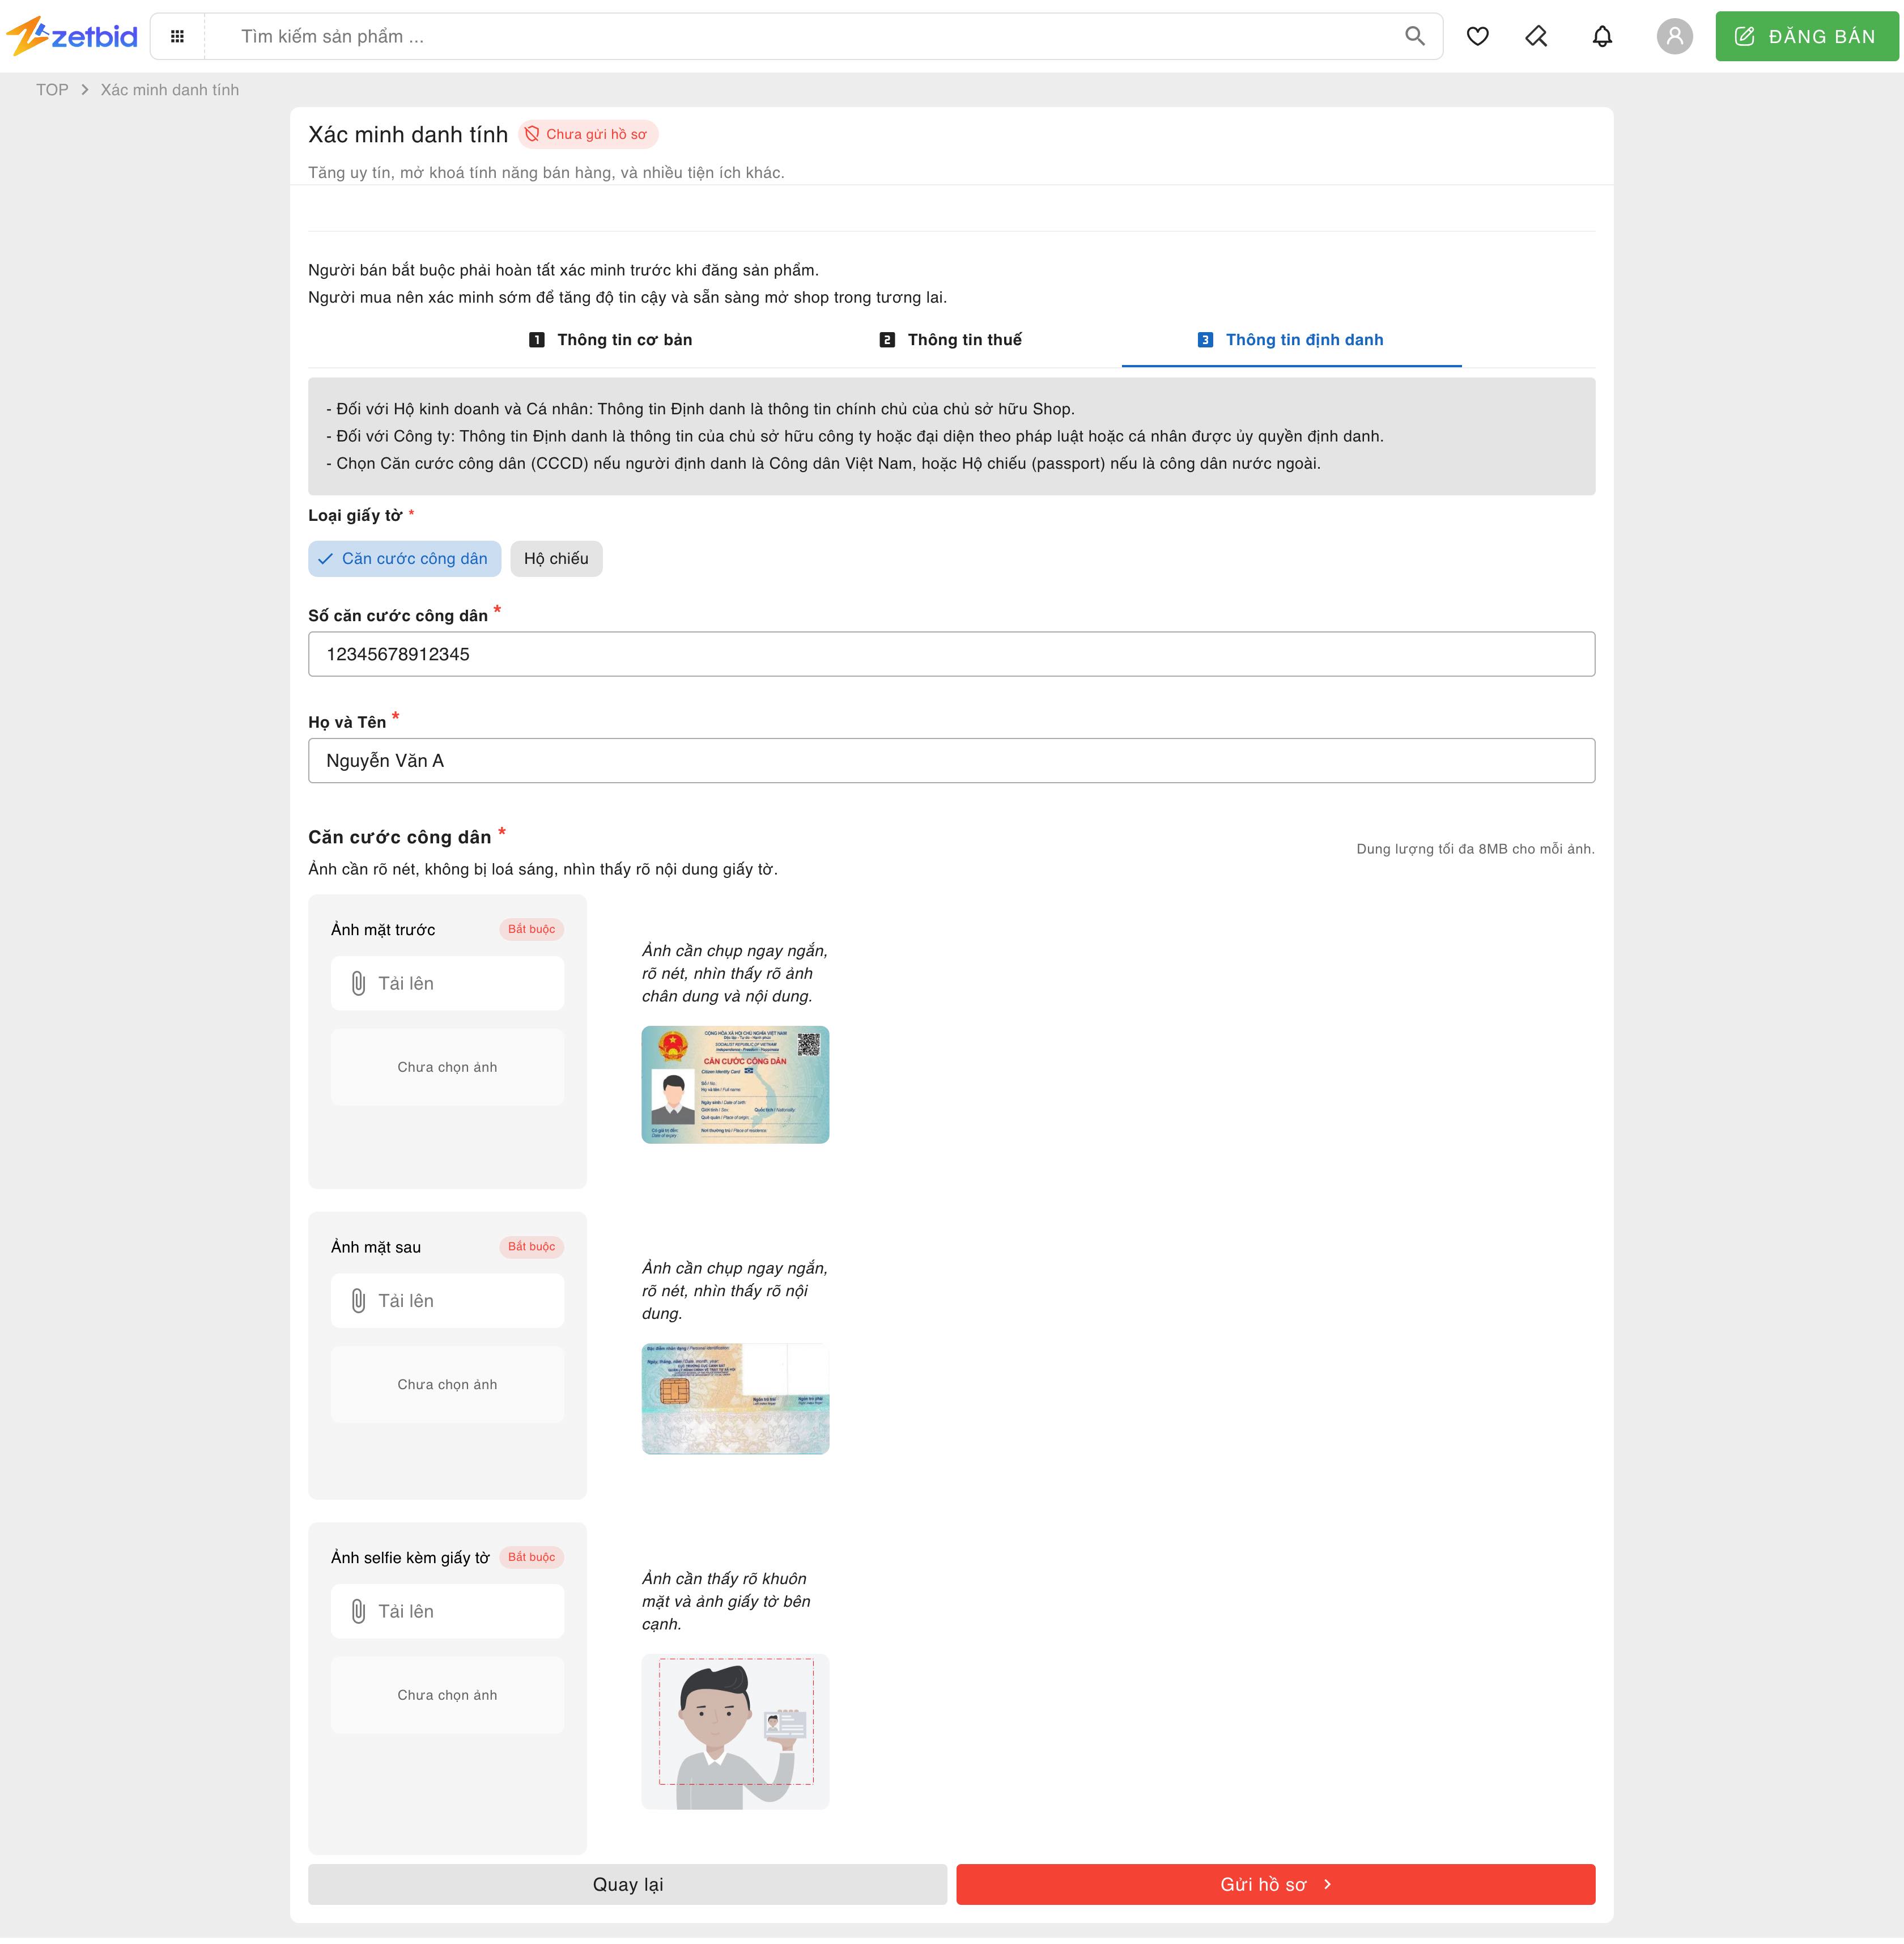Click the Bắt buộc badge for selfie photo
Screen dimensions: 1904x1944
point(531,1558)
